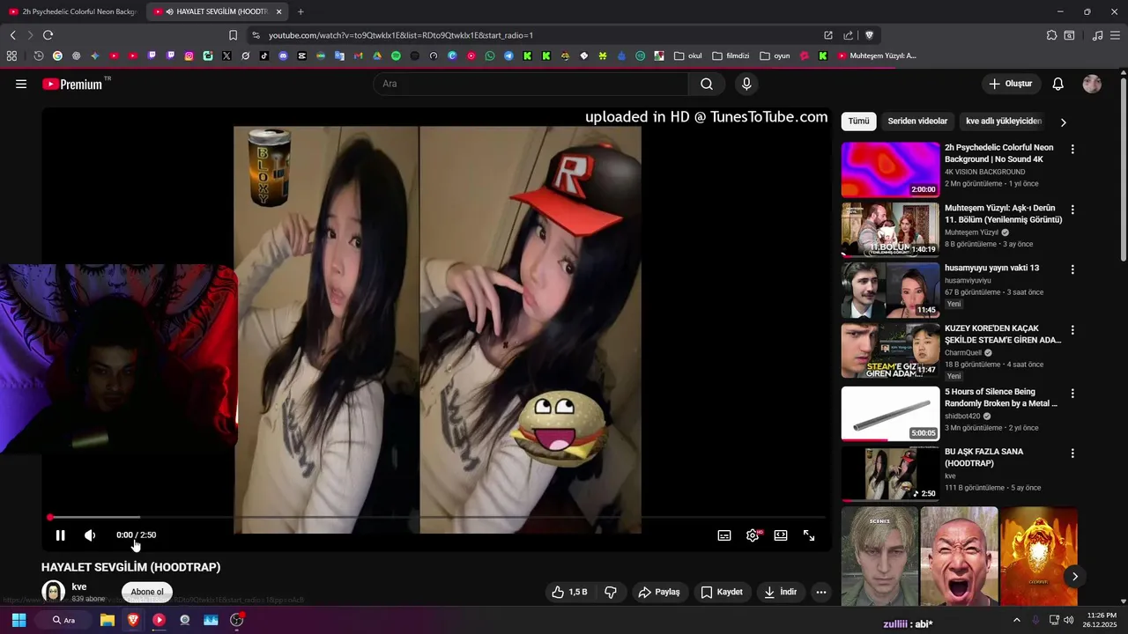Enter fullscreen mode
This screenshot has width=1128, height=634.
click(809, 535)
